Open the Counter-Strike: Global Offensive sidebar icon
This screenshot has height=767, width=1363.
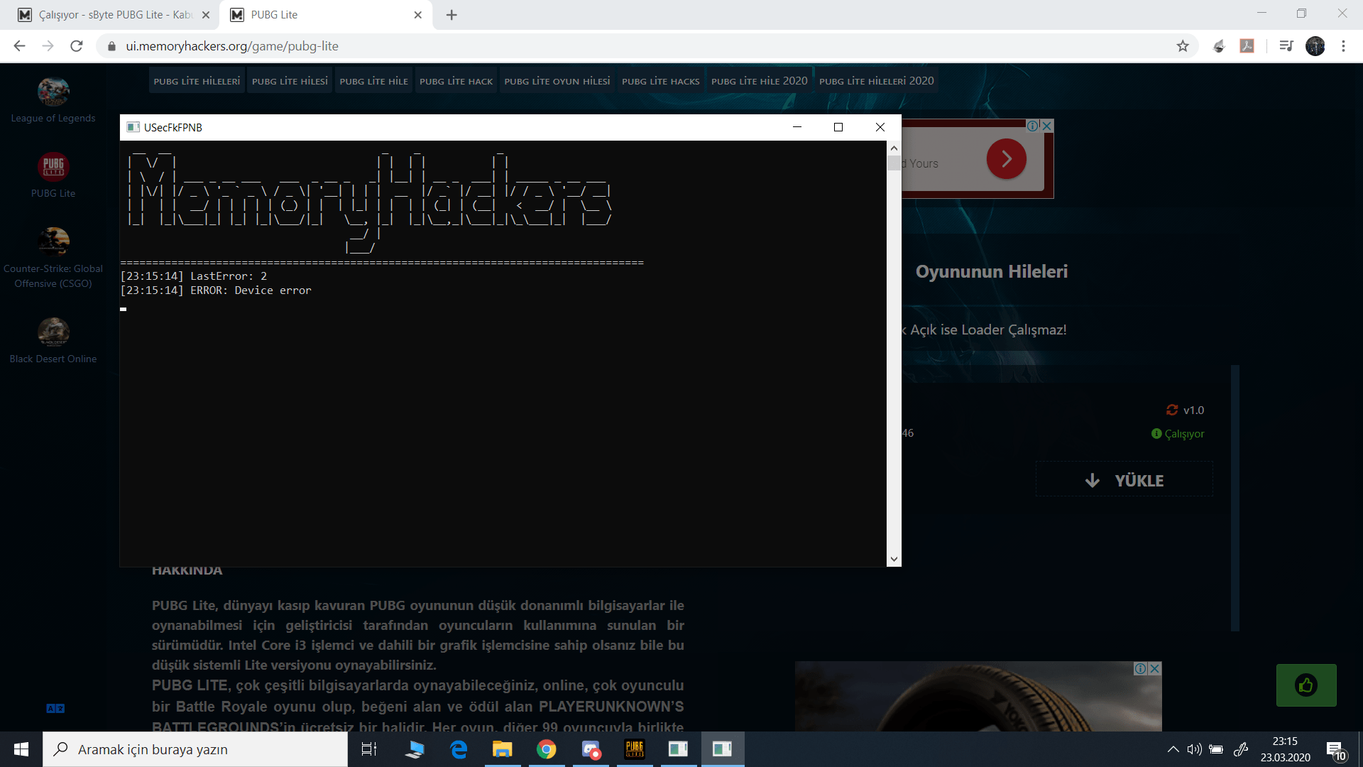point(53,242)
